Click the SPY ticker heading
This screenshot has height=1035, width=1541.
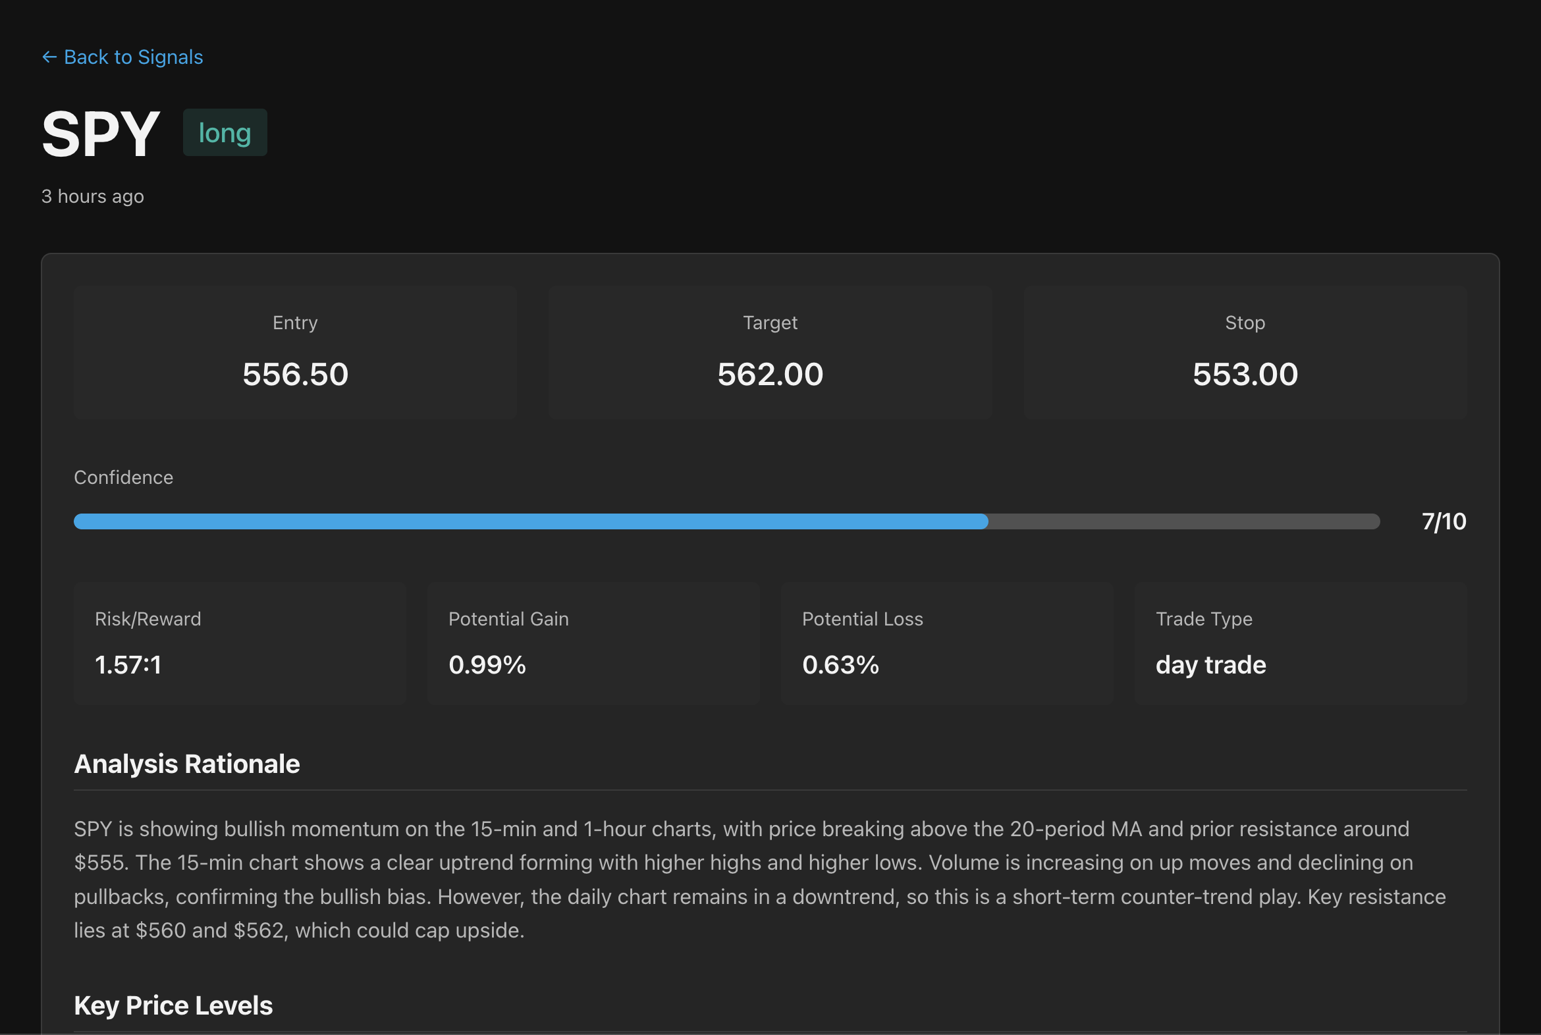click(100, 134)
